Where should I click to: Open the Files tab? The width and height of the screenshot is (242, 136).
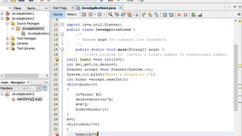[x=17, y=8]
